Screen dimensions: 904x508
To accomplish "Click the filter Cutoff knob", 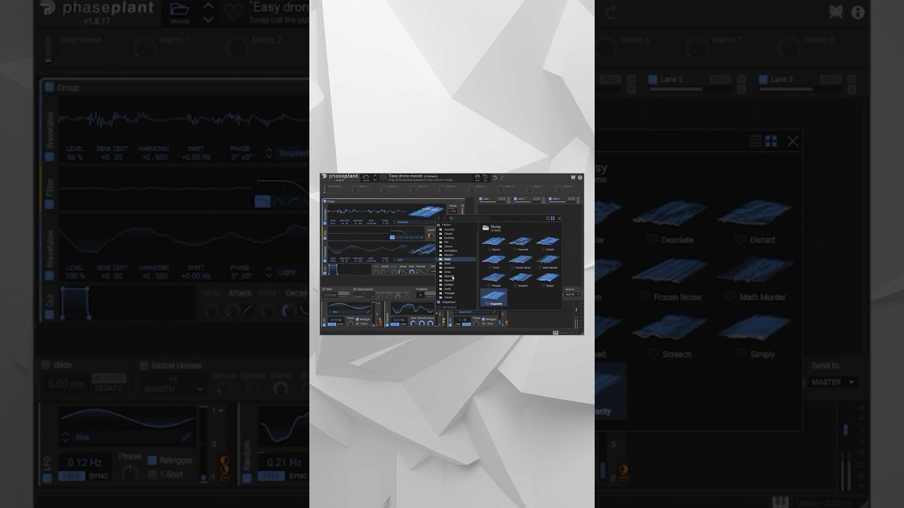I will coord(431,236).
